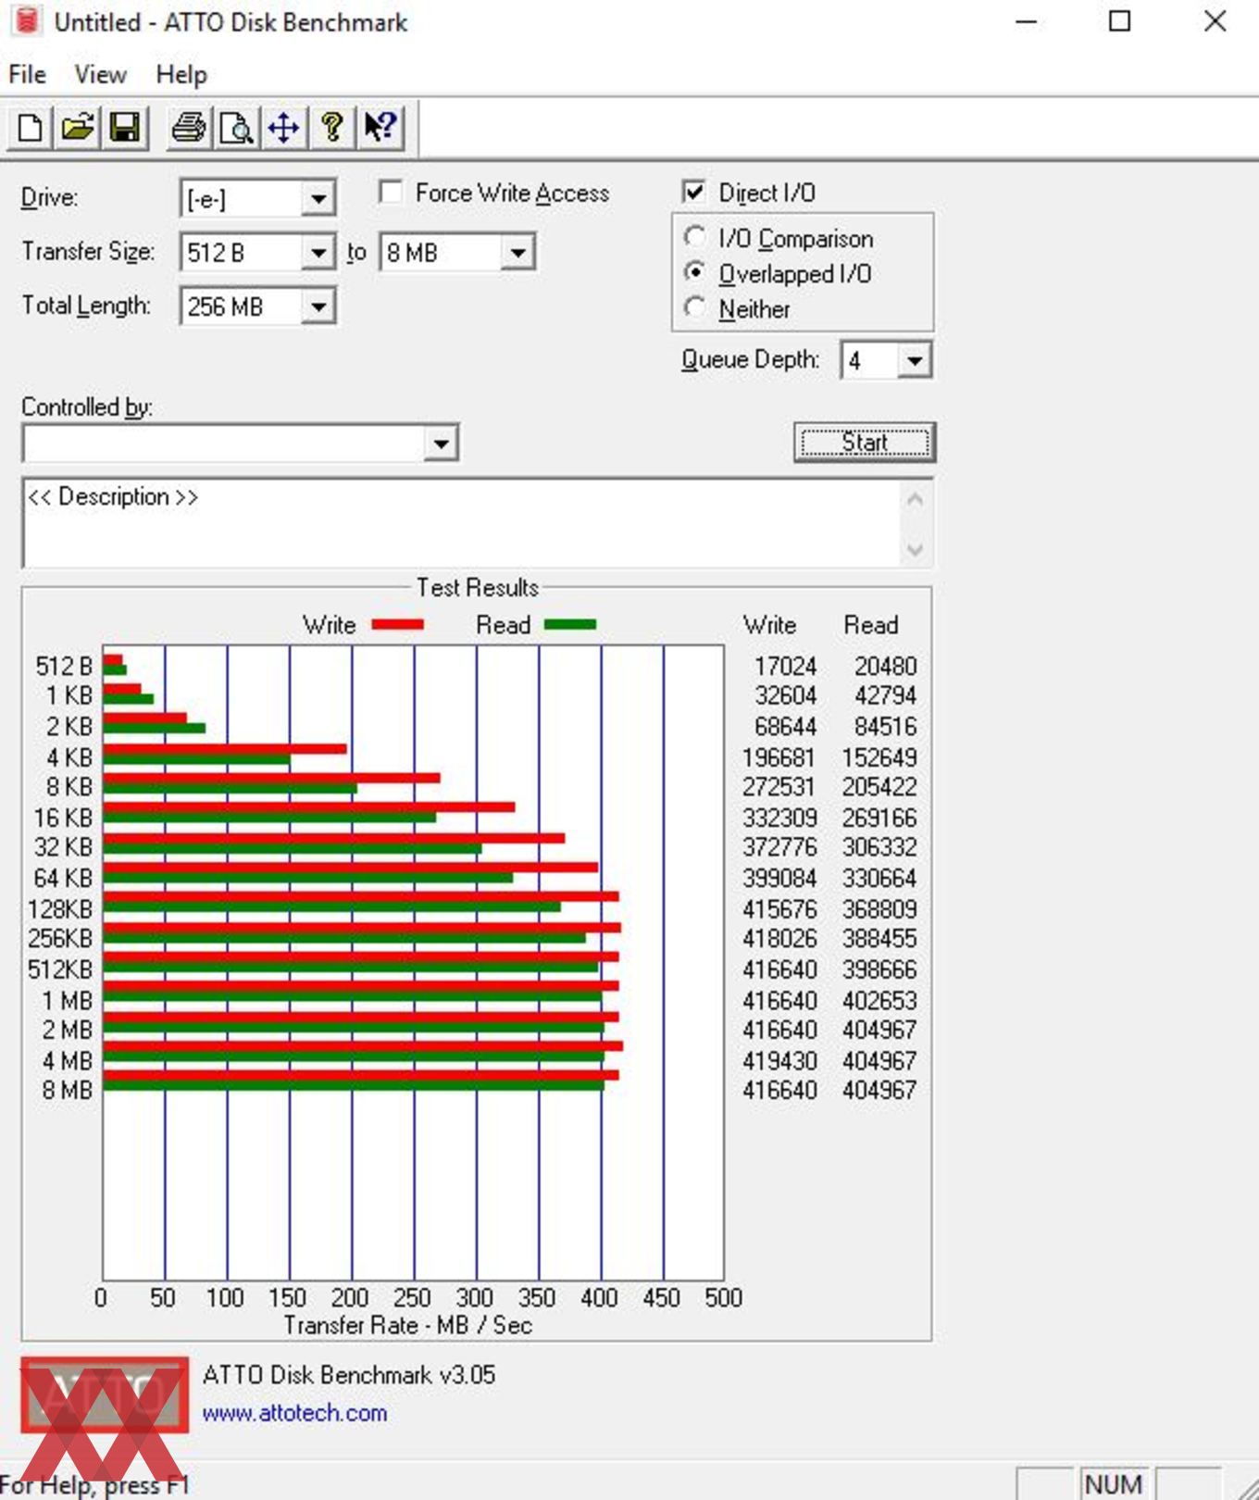The image size is (1259, 1500).
Task: Click write value 196681
Action: [779, 757]
